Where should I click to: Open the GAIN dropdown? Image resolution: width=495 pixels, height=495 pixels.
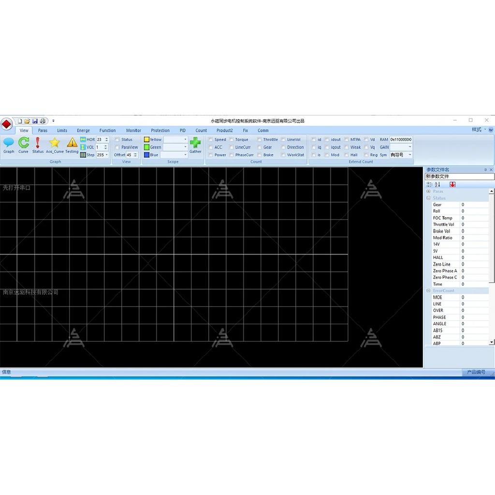coord(410,147)
